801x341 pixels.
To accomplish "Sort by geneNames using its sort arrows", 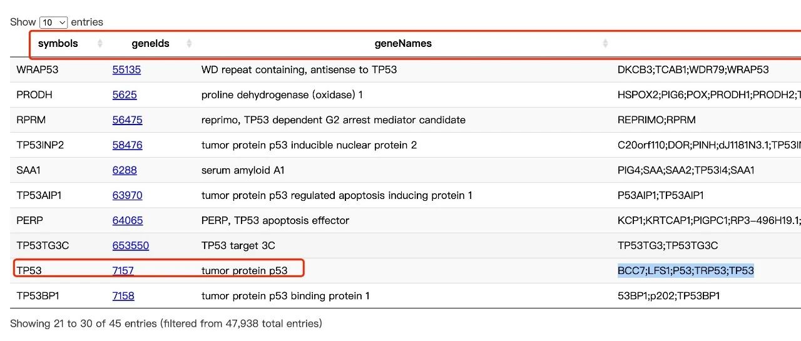I will coord(605,44).
